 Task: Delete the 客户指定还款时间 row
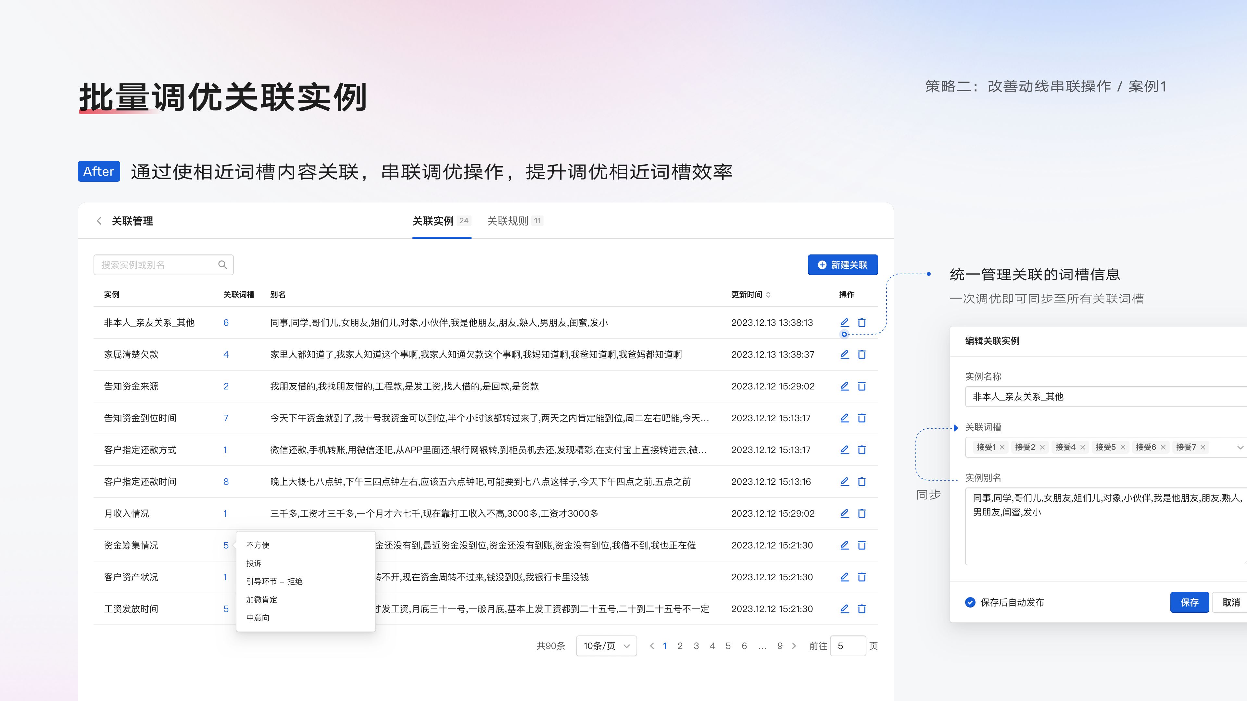coord(862,481)
